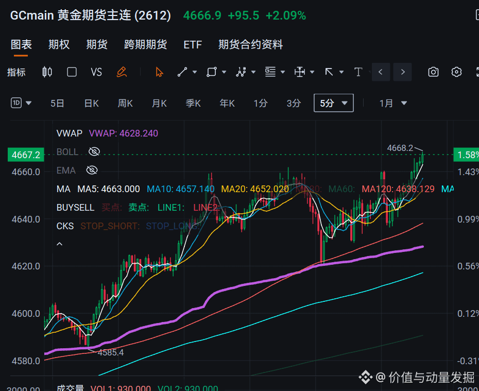The image size is (479, 391).
Task: Select the trend line drawing tool
Action: coord(182,72)
